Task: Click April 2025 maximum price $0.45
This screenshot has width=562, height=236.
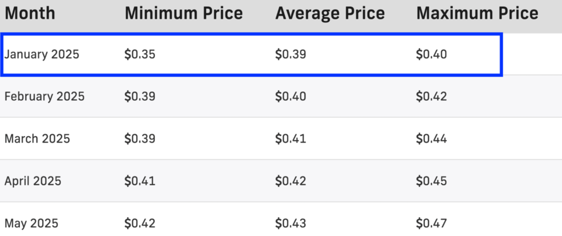Action: click(x=431, y=181)
